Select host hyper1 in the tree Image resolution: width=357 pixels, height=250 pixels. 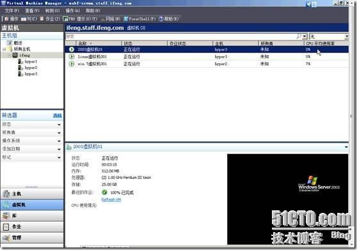(31, 61)
